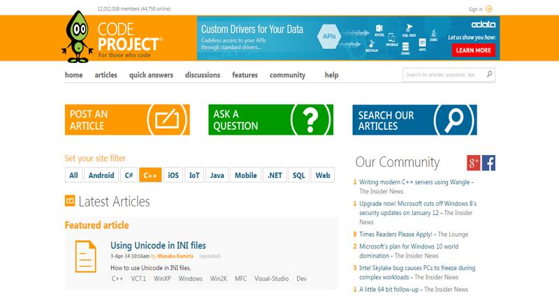Click the Search Our Articles button
The image size is (559, 296).
click(414, 119)
